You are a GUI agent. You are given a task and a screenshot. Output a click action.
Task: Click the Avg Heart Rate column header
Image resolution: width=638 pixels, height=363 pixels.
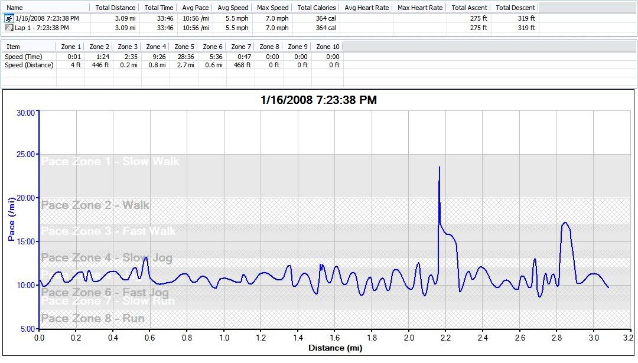(366, 8)
